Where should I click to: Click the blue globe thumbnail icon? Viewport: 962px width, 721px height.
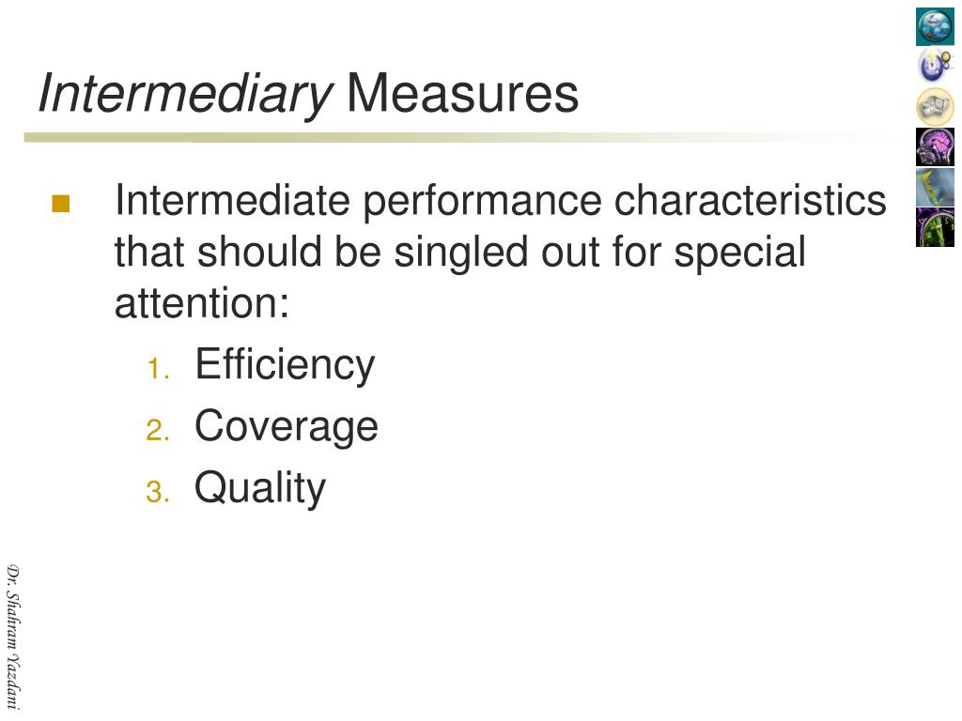coord(935,26)
